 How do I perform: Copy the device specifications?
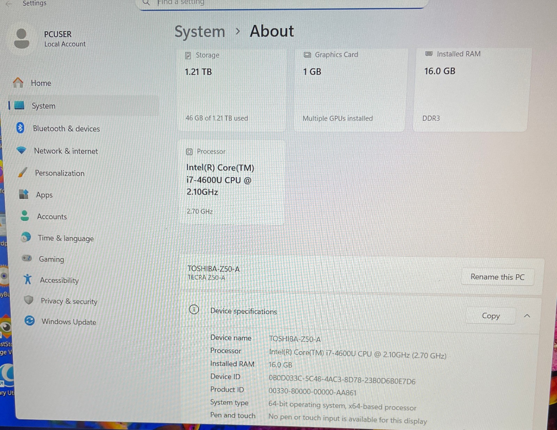point(491,316)
